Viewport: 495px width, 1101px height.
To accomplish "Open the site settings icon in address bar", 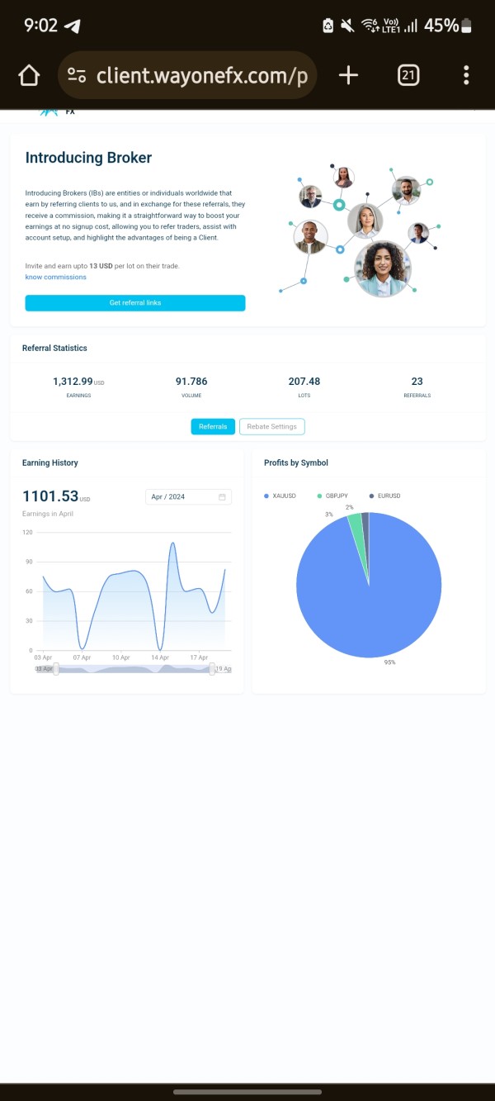I will point(78,76).
